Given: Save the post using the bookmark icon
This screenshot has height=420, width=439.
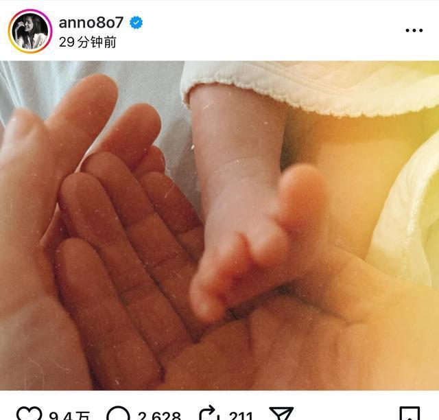Looking at the screenshot, I should 410,414.
